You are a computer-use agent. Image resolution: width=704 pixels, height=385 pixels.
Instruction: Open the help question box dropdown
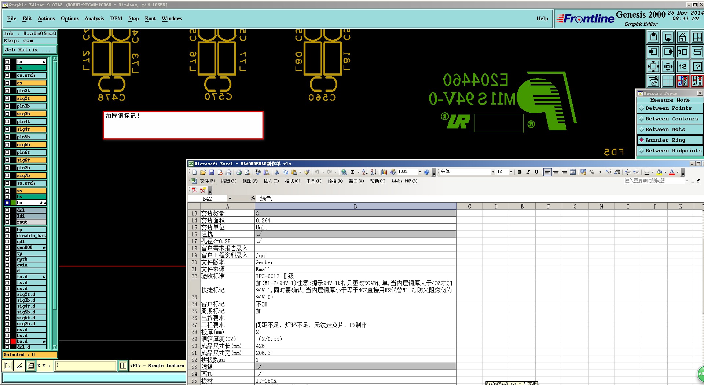click(x=687, y=181)
